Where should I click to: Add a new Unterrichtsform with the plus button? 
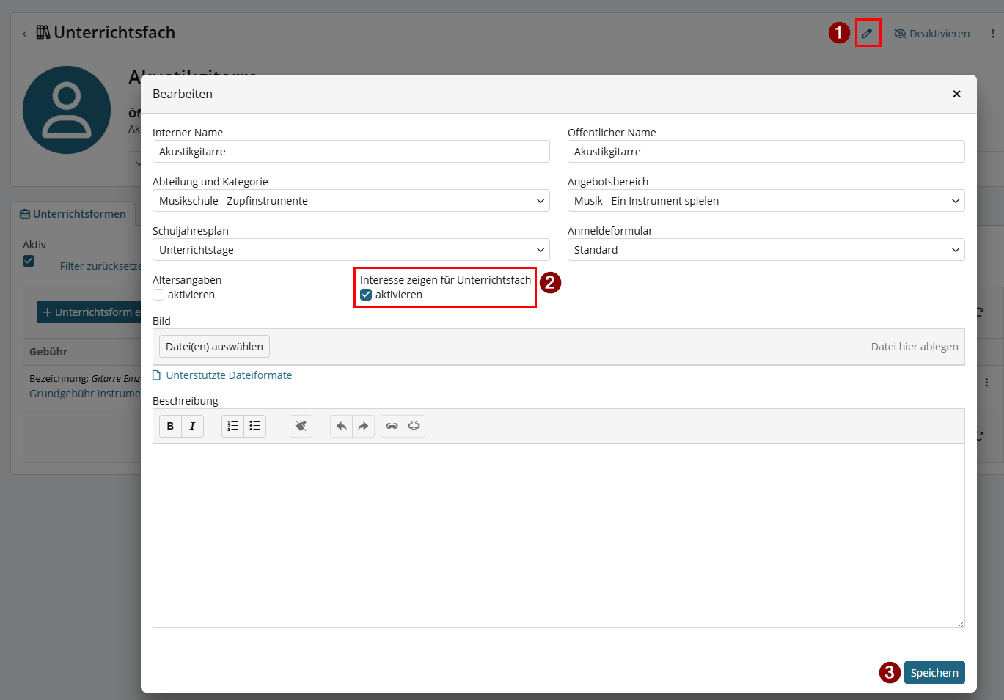[89, 312]
